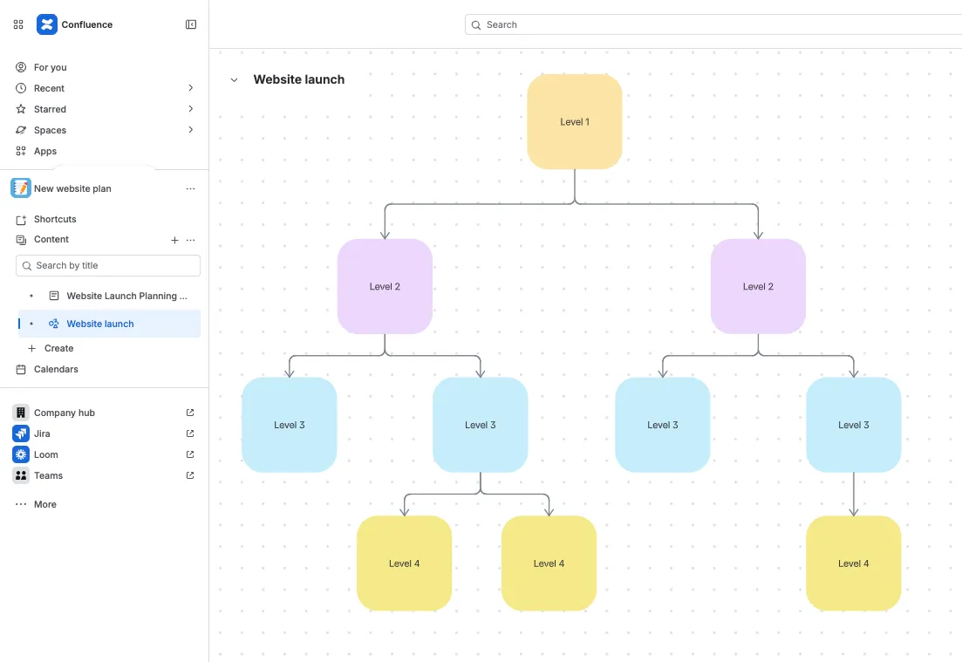Viewport: 962px width, 662px height.
Task: Select the leftmost yellow Level 4 node
Action: (405, 563)
